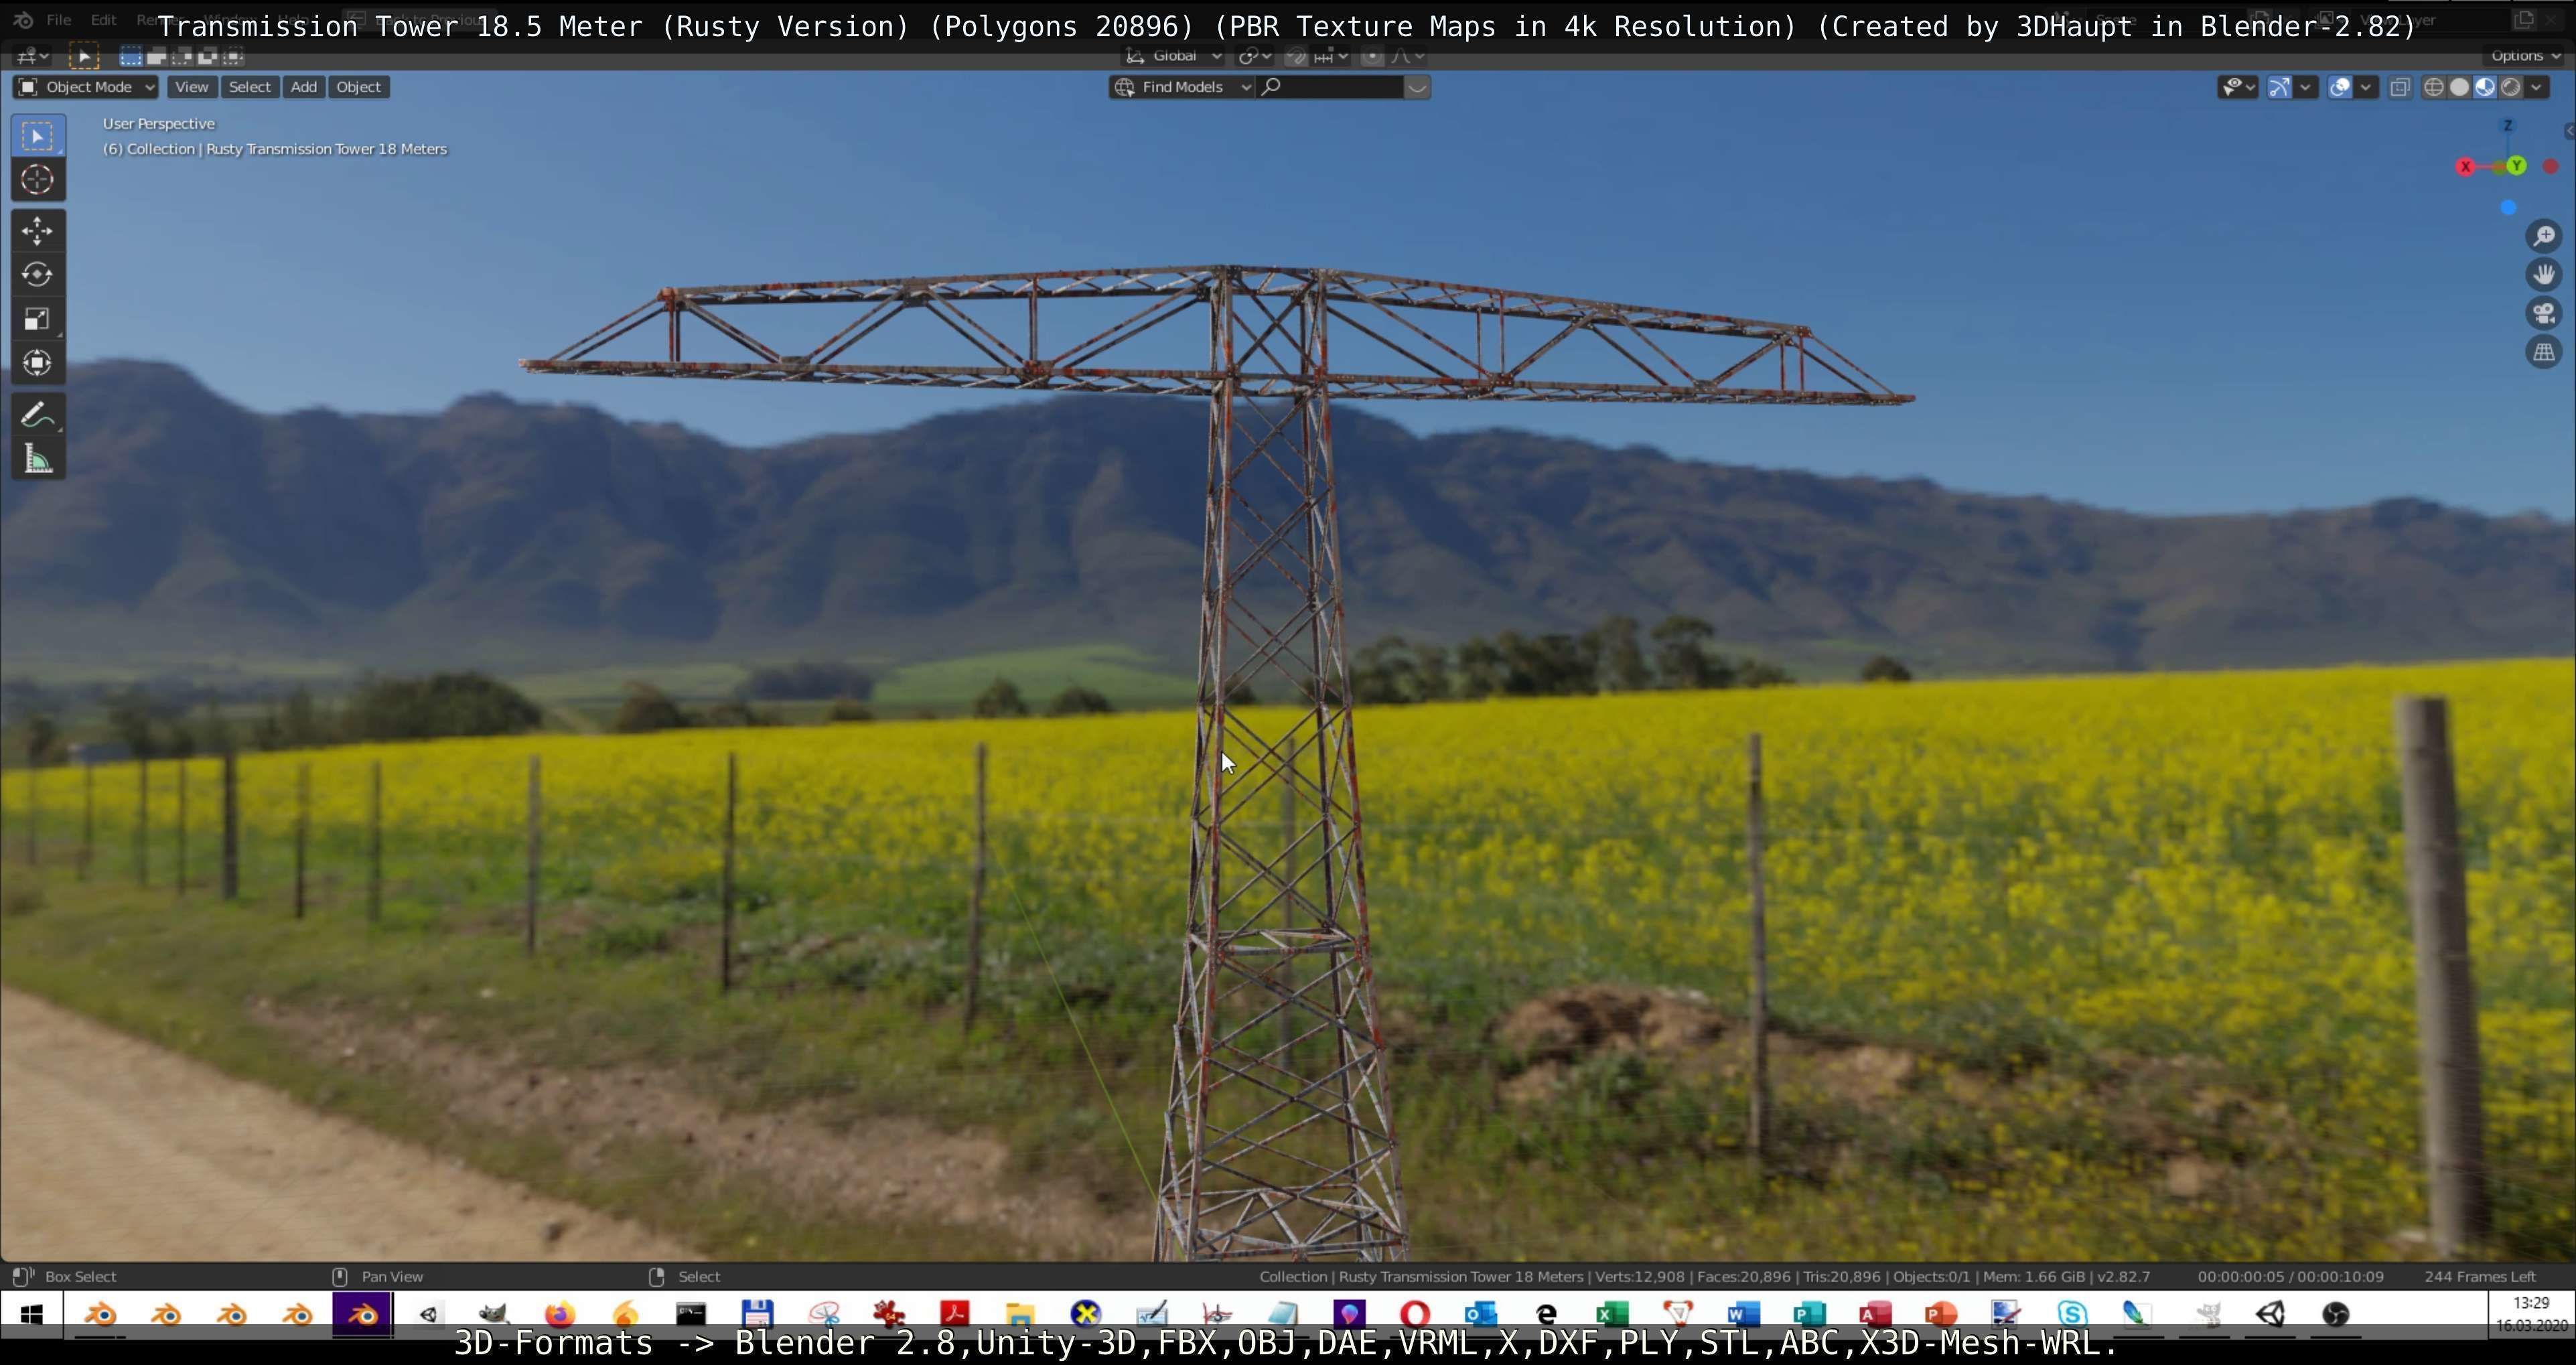2576x1365 pixels.
Task: Open the File menu
Action: pos(58,19)
